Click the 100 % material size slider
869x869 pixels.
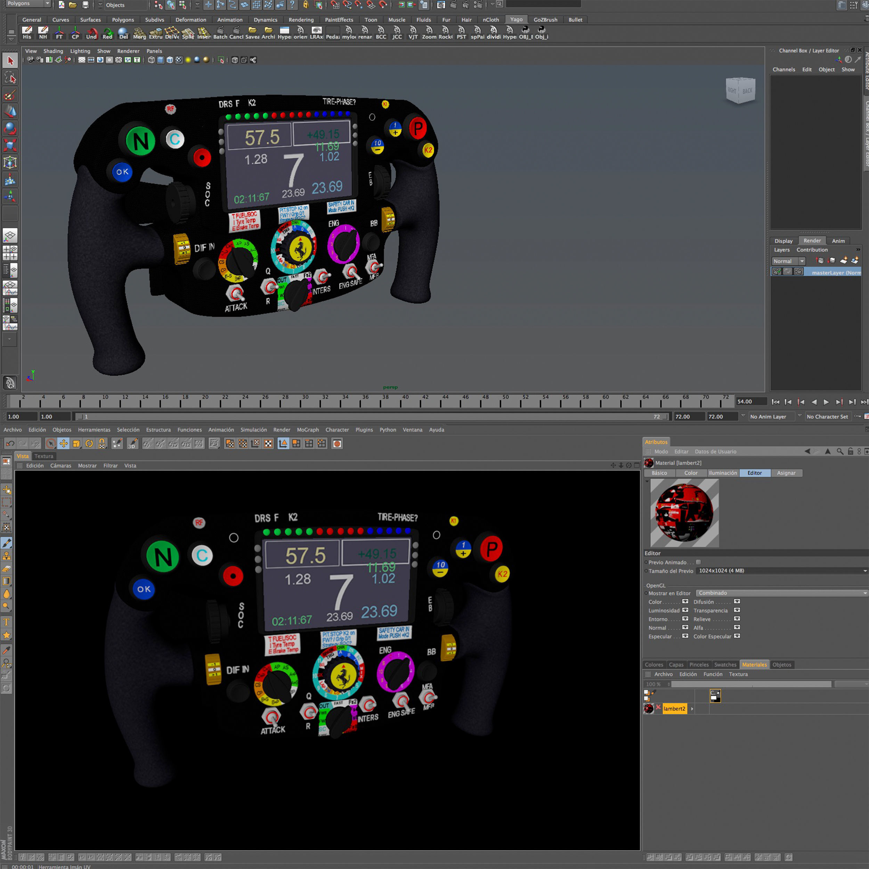751,684
